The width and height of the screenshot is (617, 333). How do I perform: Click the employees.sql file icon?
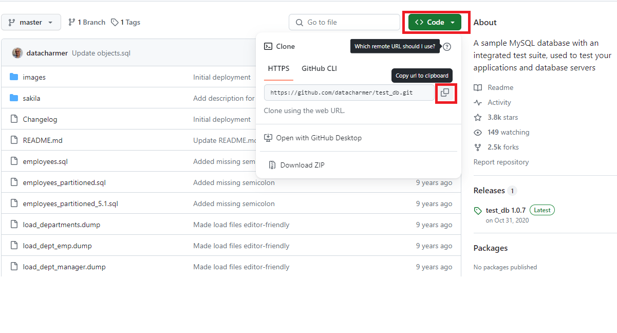point(14,161)
